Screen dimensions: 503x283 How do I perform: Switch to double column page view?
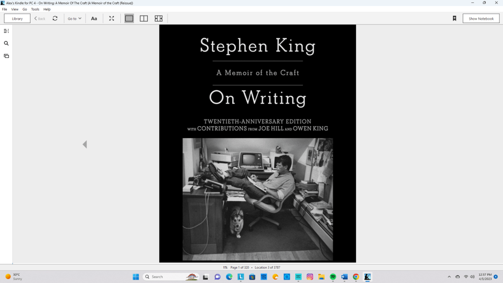(143, 18)
